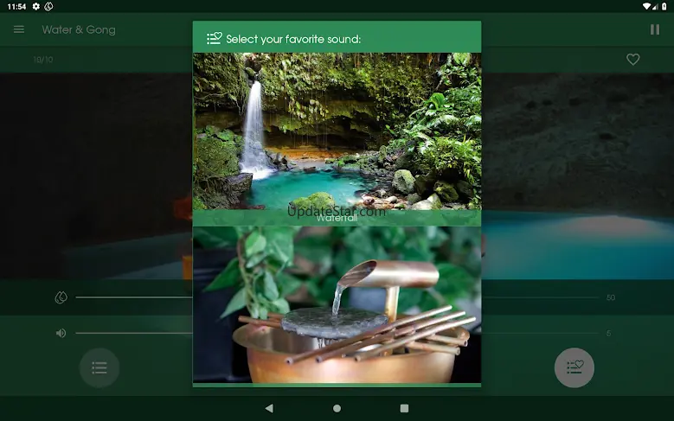
Task: Select the copper water fountain sound image
Action: point(337,304)
